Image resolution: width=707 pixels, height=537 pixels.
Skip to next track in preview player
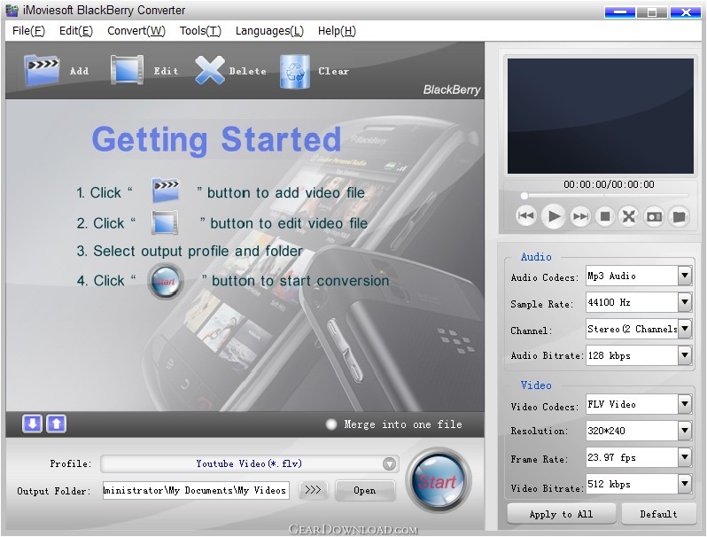[580, 216]
